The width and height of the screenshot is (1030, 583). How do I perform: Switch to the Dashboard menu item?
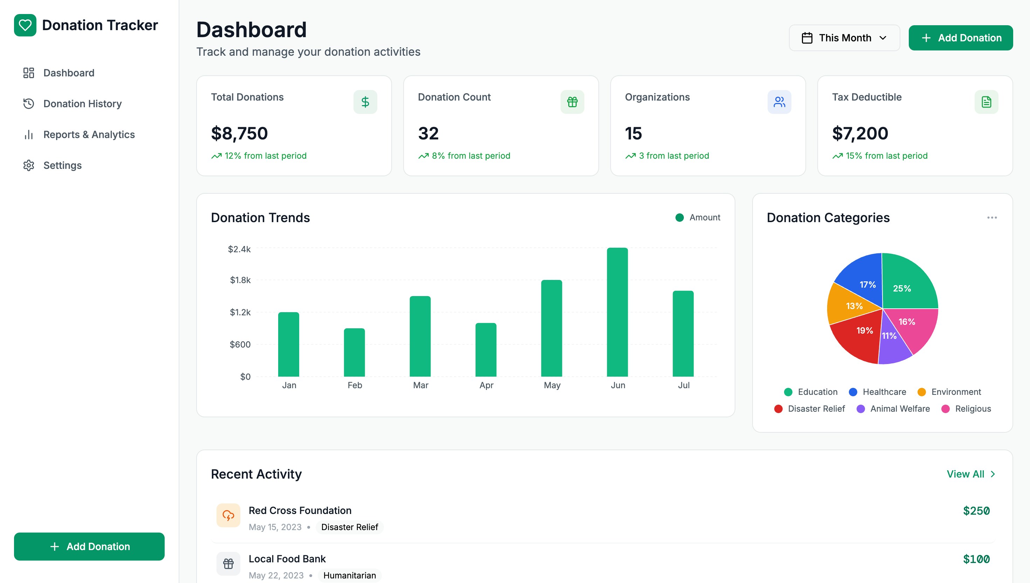coord(68,73)
